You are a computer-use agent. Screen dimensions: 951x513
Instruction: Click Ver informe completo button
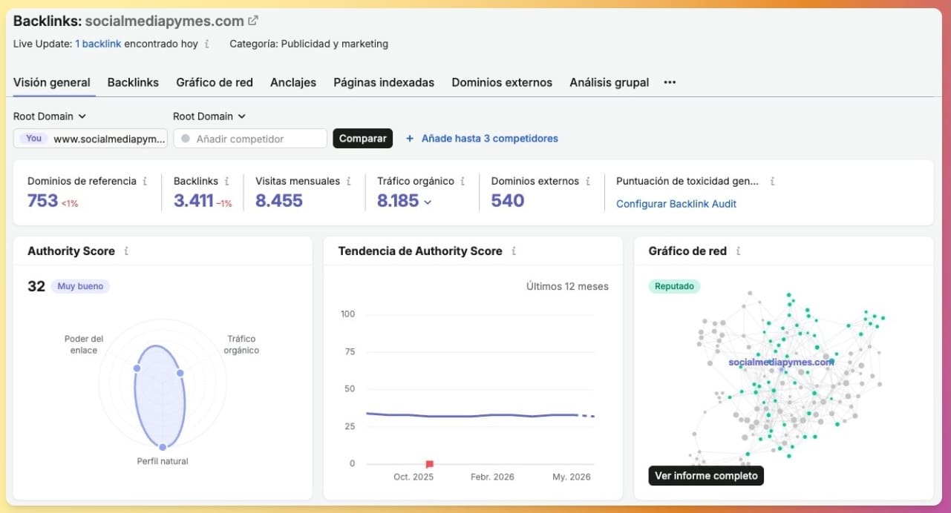(x=706, y=476)
